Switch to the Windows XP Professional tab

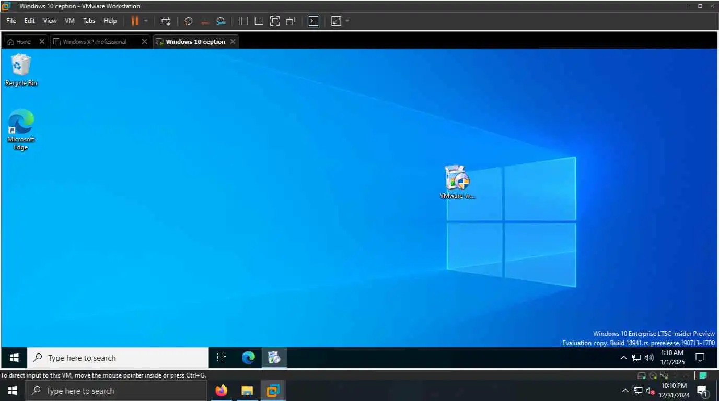click(x=94, y=42)
